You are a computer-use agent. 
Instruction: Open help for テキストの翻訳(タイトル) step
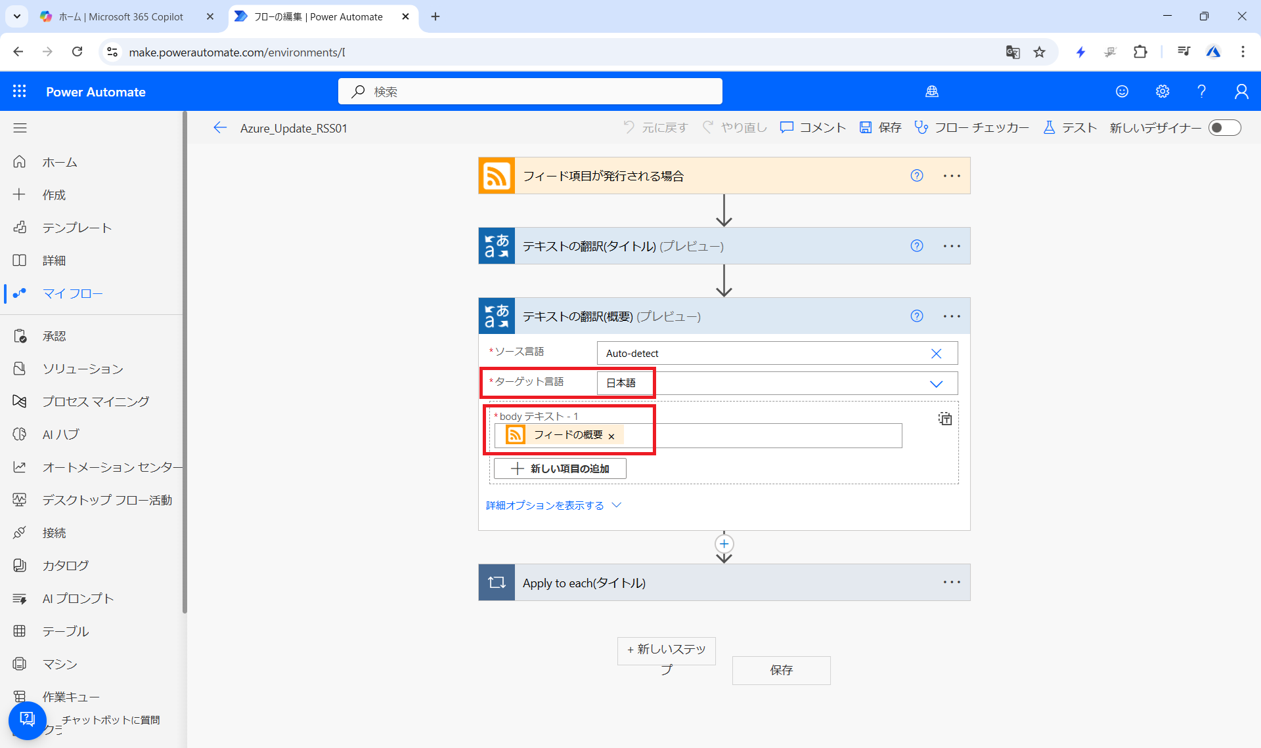tap(917, 246)
